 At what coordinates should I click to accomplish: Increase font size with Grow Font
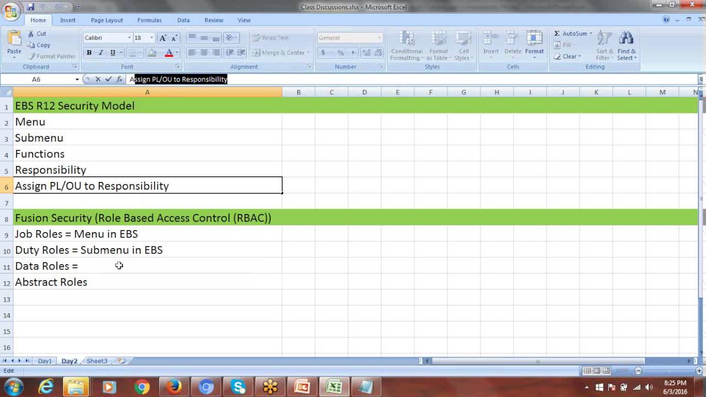pos(163,38)
